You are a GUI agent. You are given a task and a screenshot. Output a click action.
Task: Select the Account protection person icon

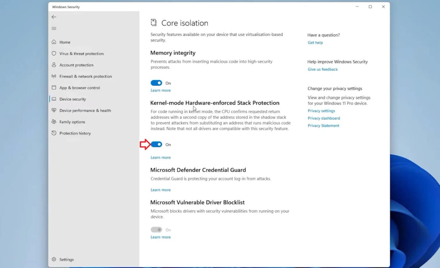[x=54, y=65]
